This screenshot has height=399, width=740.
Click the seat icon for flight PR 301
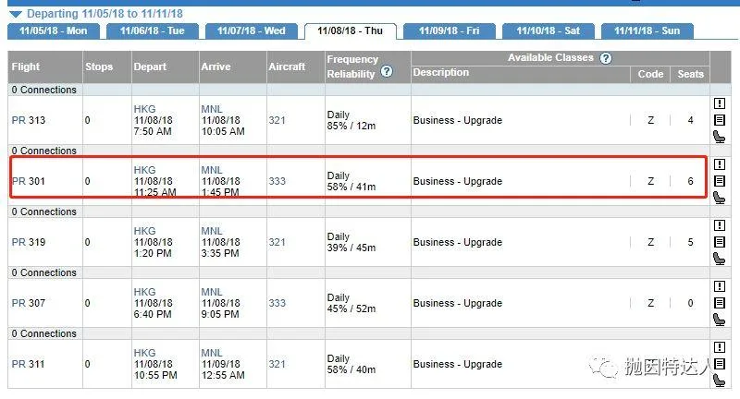click(x=720, y=198)
